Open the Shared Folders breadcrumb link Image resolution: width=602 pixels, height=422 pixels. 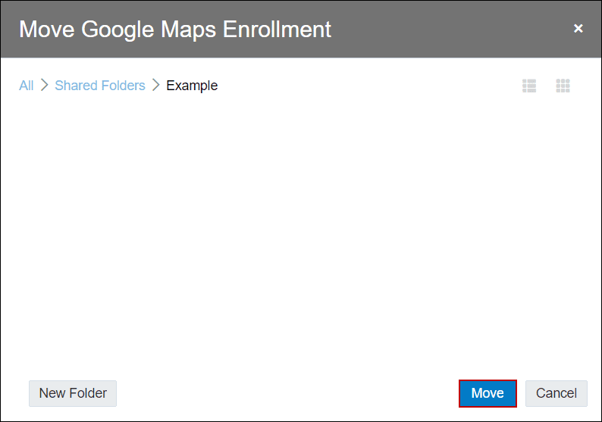[100, 85]
